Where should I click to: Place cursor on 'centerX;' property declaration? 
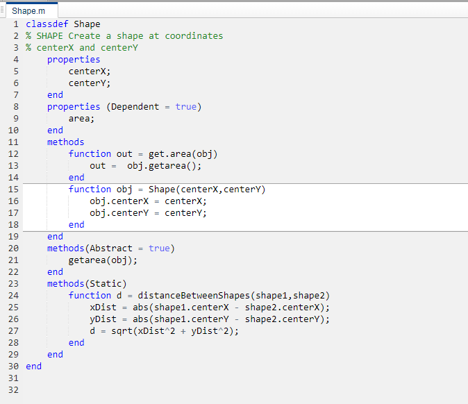point(90,71)
